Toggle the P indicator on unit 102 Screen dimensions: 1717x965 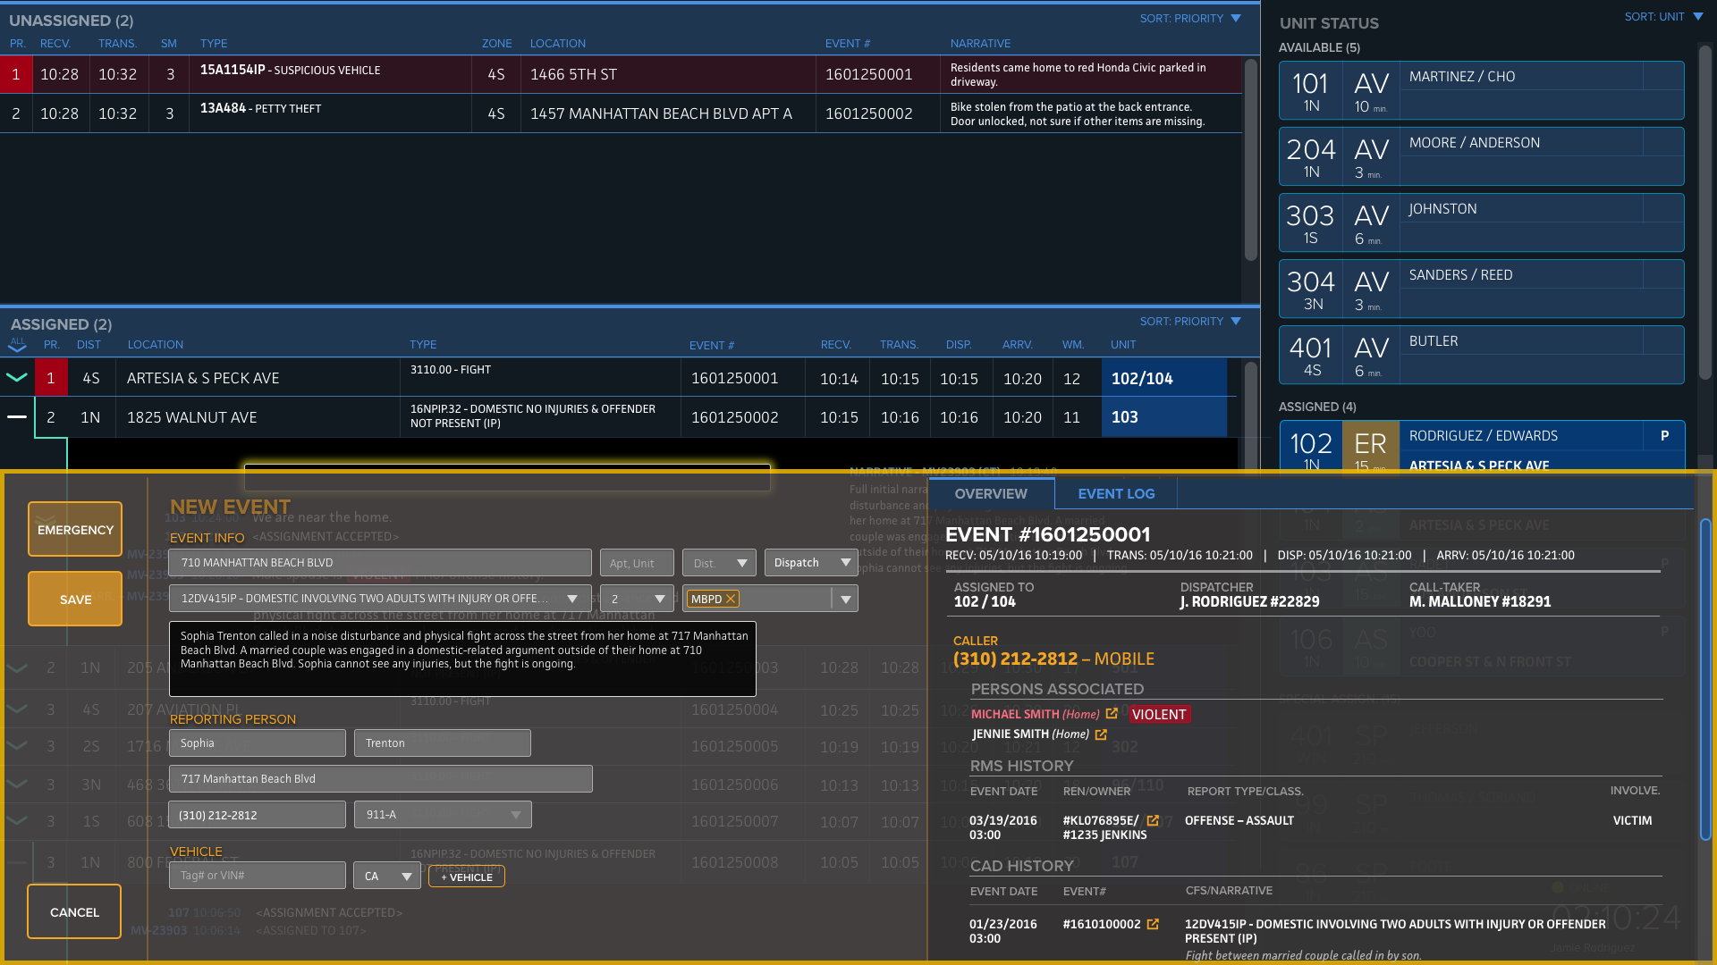pos(1665,436)
